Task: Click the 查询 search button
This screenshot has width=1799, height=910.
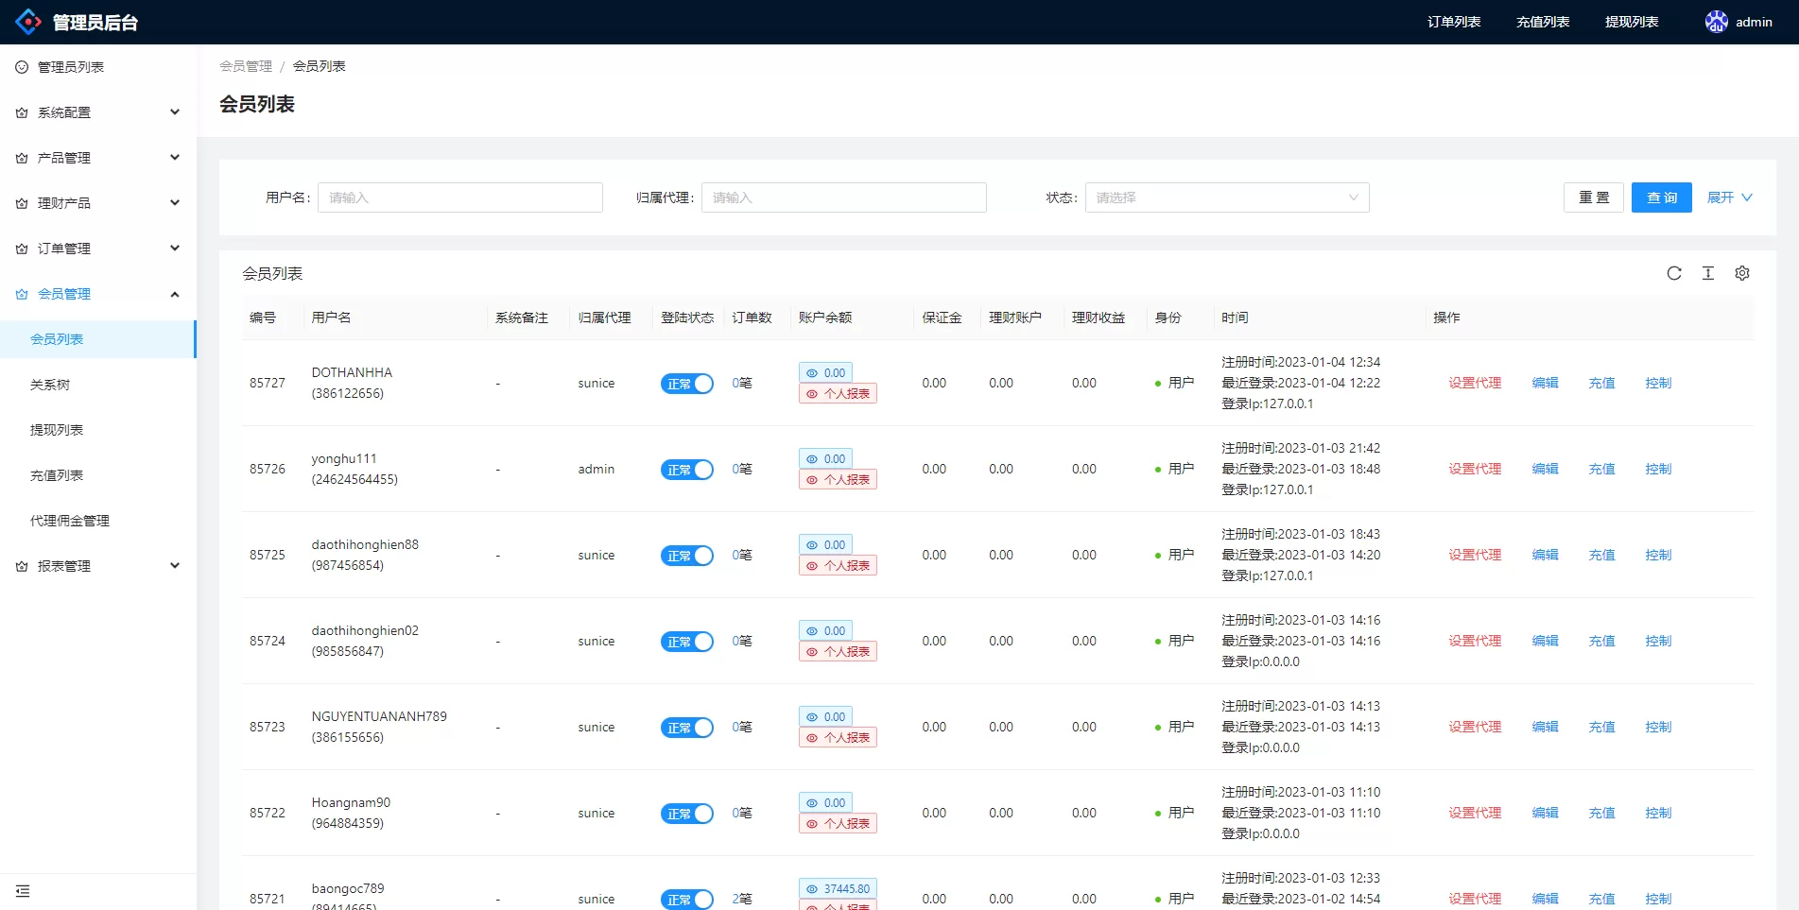Action: (1662, 197)
